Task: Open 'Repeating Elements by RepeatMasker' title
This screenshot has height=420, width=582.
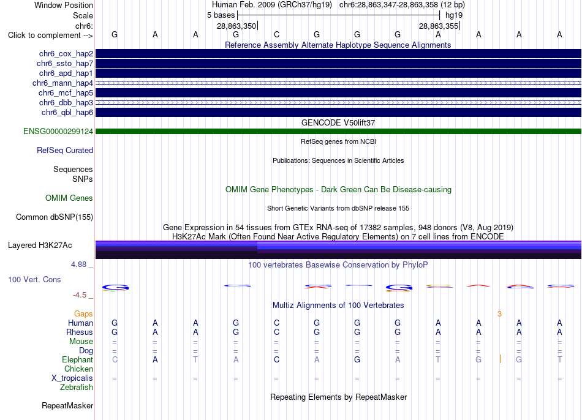Action: pos(338,397)
